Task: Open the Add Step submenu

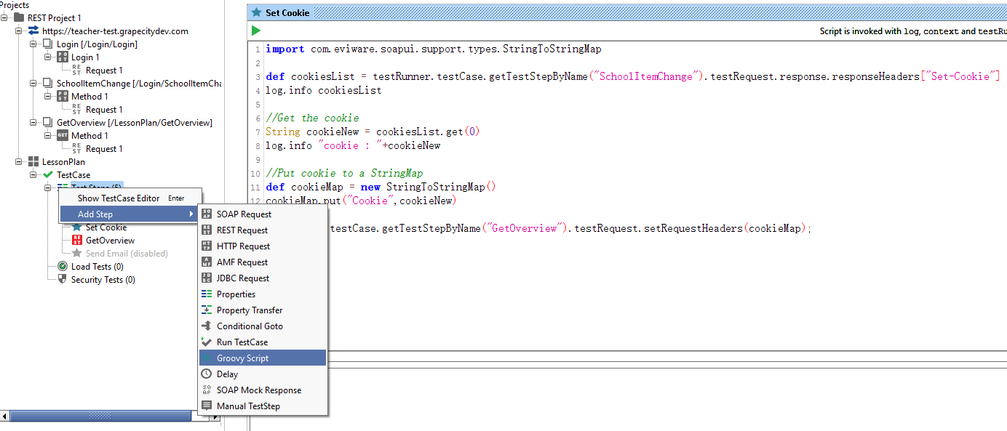Action: (x=130, y=214)
